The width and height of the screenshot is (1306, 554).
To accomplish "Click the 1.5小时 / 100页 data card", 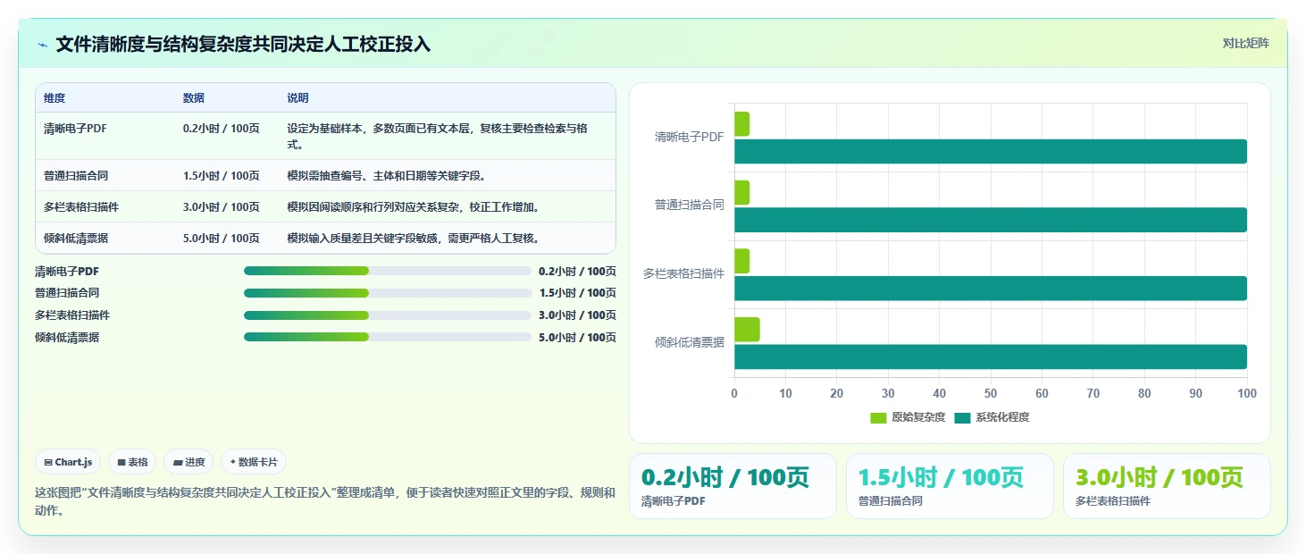I will pyautogui.click(x=950, y=486).
